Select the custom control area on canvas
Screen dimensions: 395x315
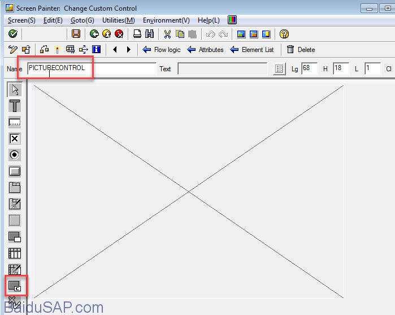tap(189, 192)
